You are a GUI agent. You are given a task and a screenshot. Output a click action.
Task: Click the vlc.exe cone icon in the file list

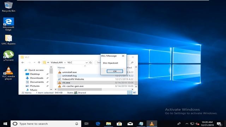pos(60,83)
